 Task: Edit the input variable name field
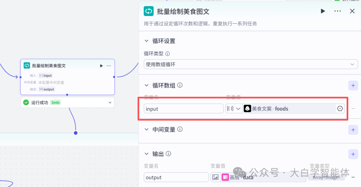coord(184,109)
